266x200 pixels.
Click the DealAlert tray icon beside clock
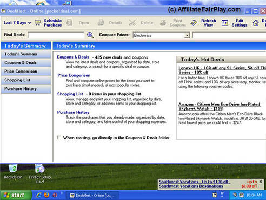point(242,195)
